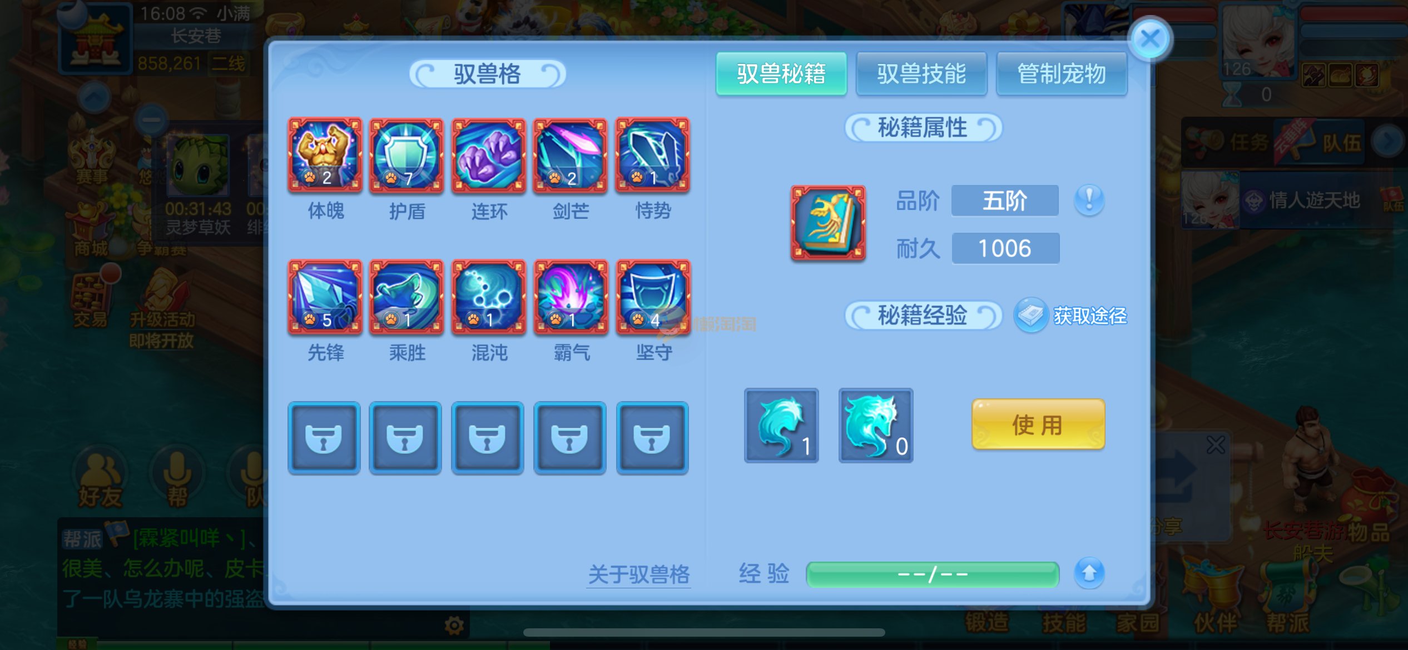The width and height of the screenshot is (1408, 650).
Task: Click the first locked beast slot
Action: click(324, 438)
